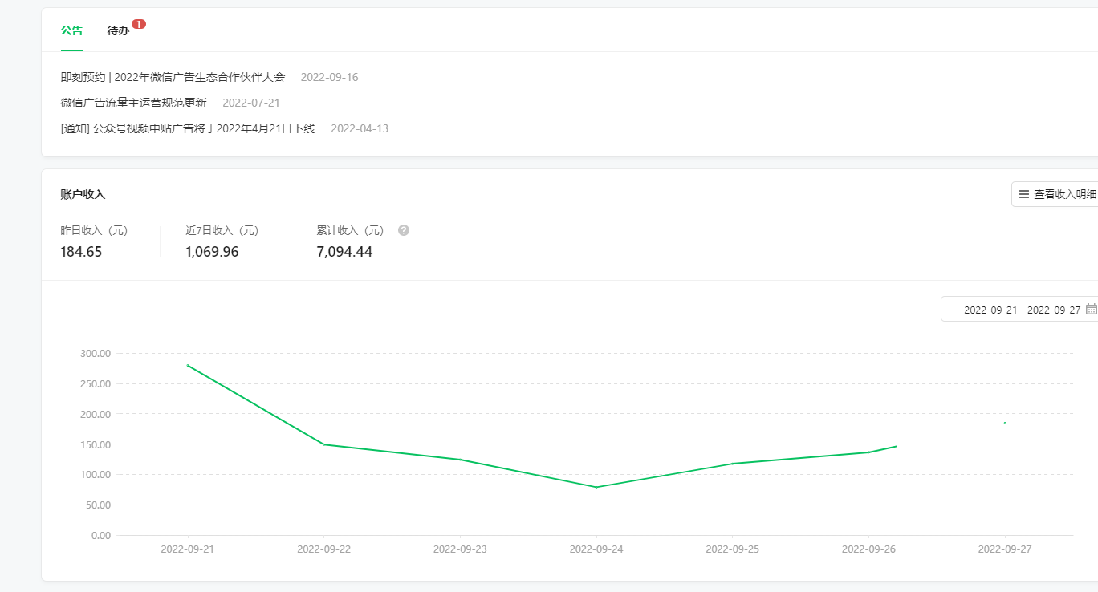
Task: Click the 昨日收入 value 184.65
Action: pos(81,252)
